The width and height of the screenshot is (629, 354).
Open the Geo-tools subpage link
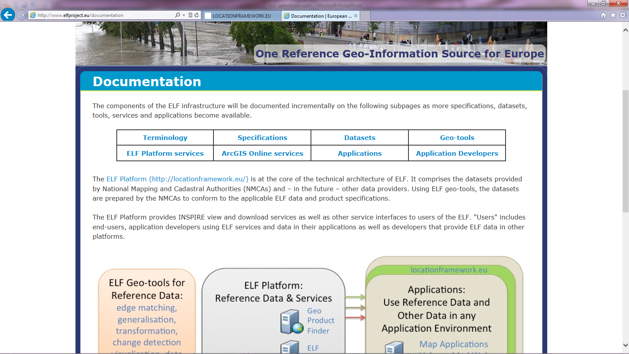(x=457, y=138)
